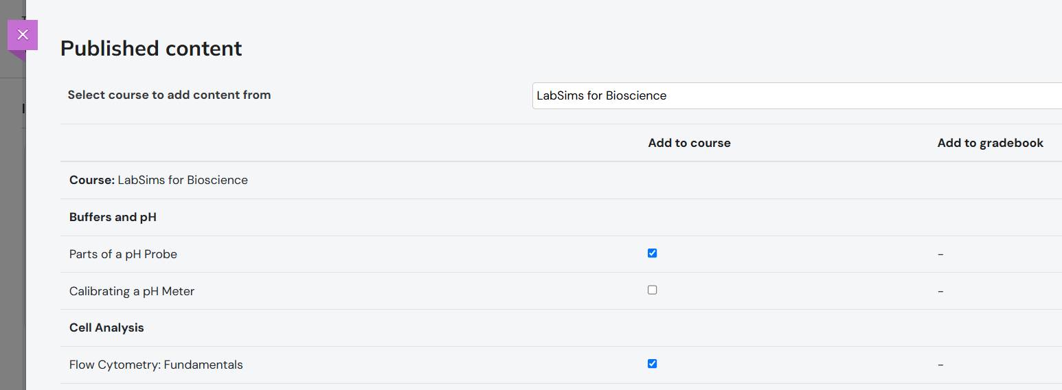Click the Published content title
The height and width of the screenshot is (390, 1062).
[151, 48]
